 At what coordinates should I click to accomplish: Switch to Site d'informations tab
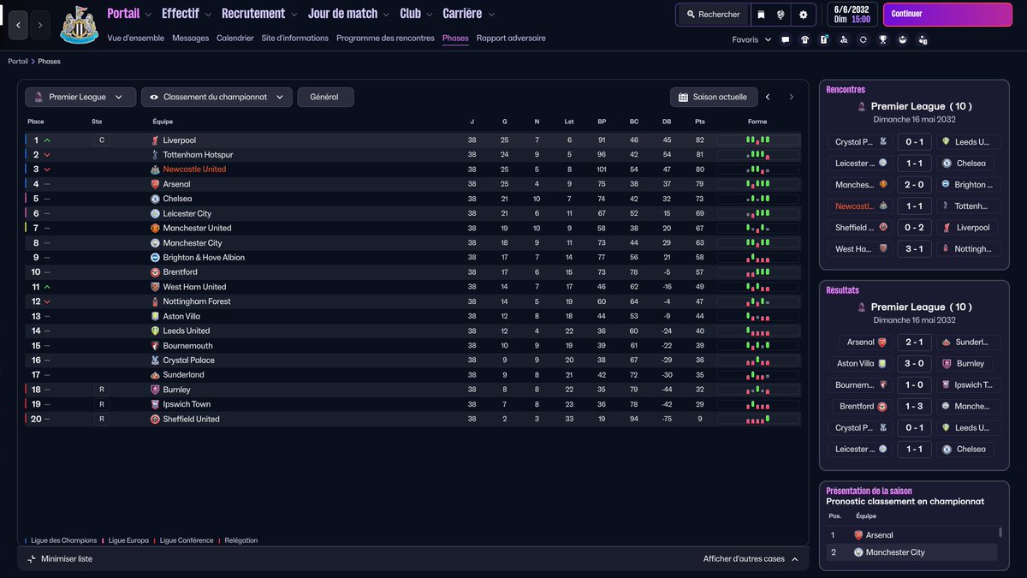point(295,39)
